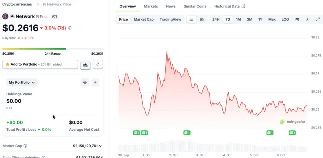This screenshot has height=158, width=323.
Task: Expand the Market Cap value chevron
Action: coord(101,146)
